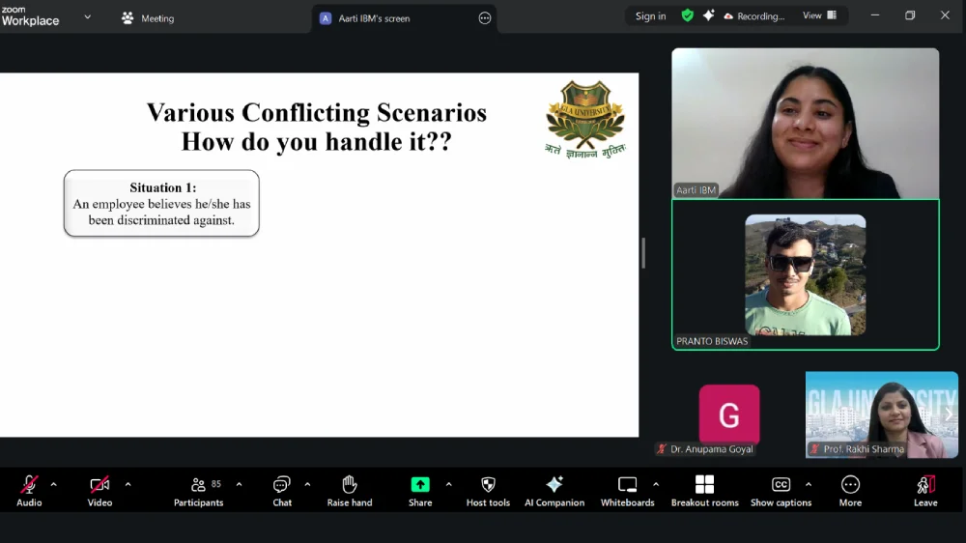The width and height of the screenshot is (966, 543).
Task: Launch AI Companion
Action: click(554, 490)
